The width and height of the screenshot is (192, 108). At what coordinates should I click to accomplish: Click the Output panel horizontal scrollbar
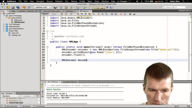(67, 104)
